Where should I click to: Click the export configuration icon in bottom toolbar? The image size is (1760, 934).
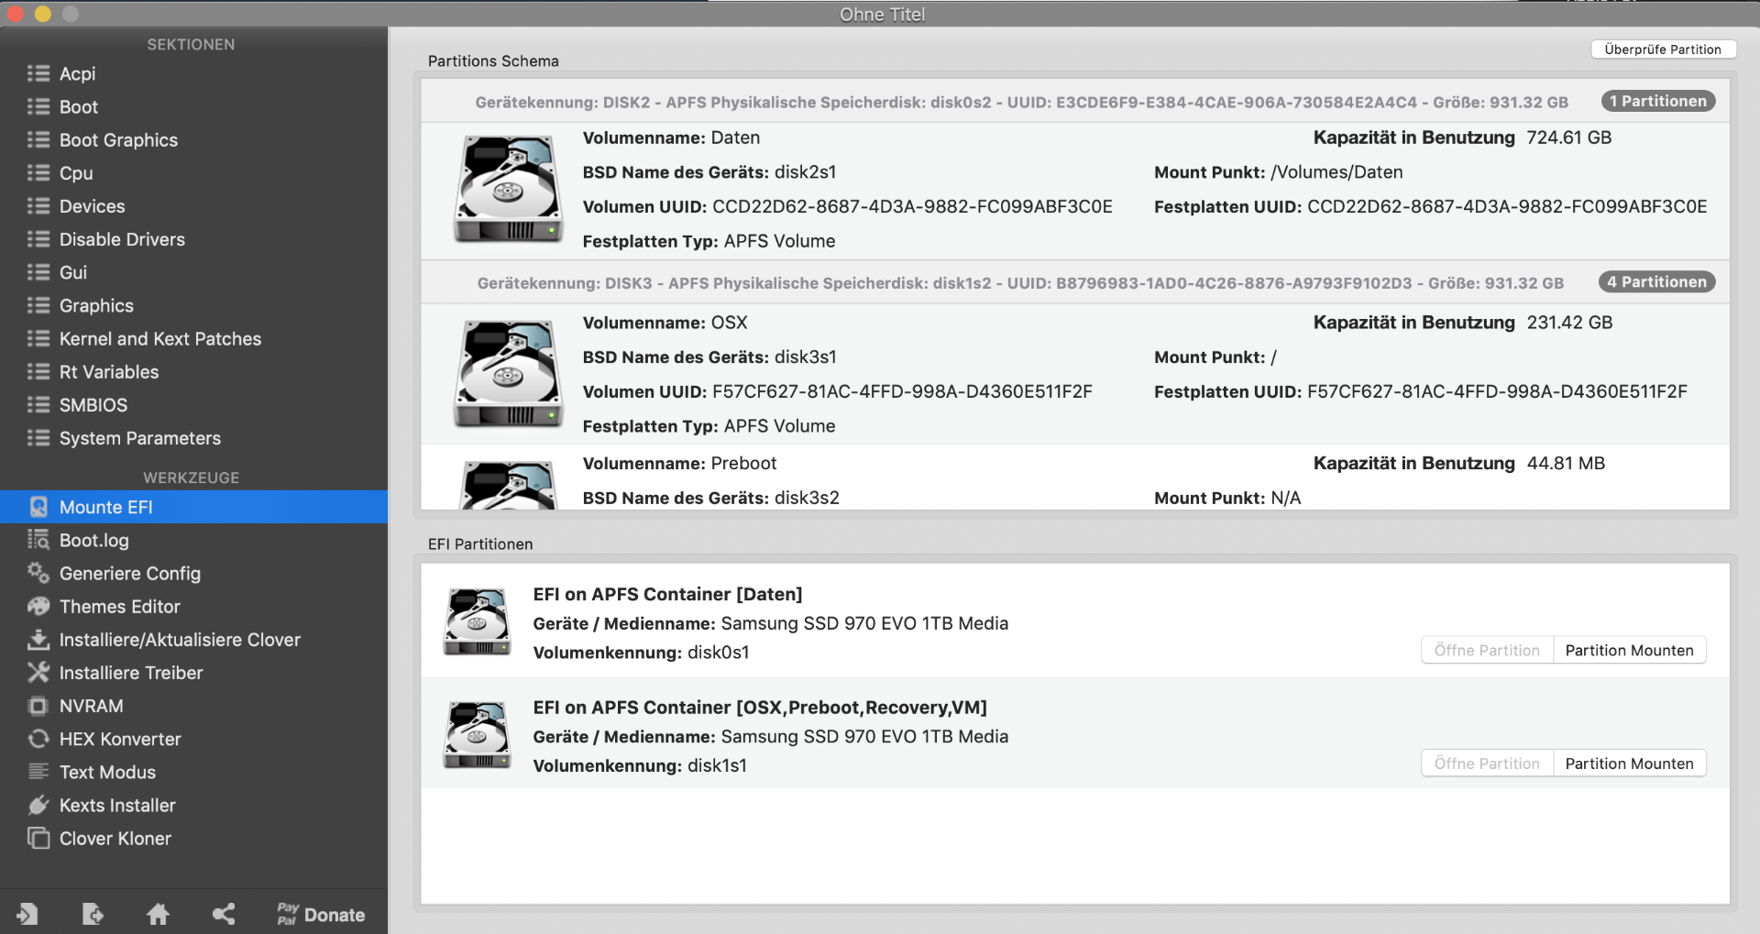(93, 914)
